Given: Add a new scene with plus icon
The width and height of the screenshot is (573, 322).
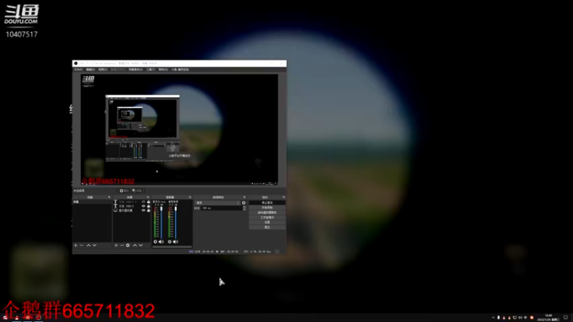Looking at the screenshot, I should point(76,245).
